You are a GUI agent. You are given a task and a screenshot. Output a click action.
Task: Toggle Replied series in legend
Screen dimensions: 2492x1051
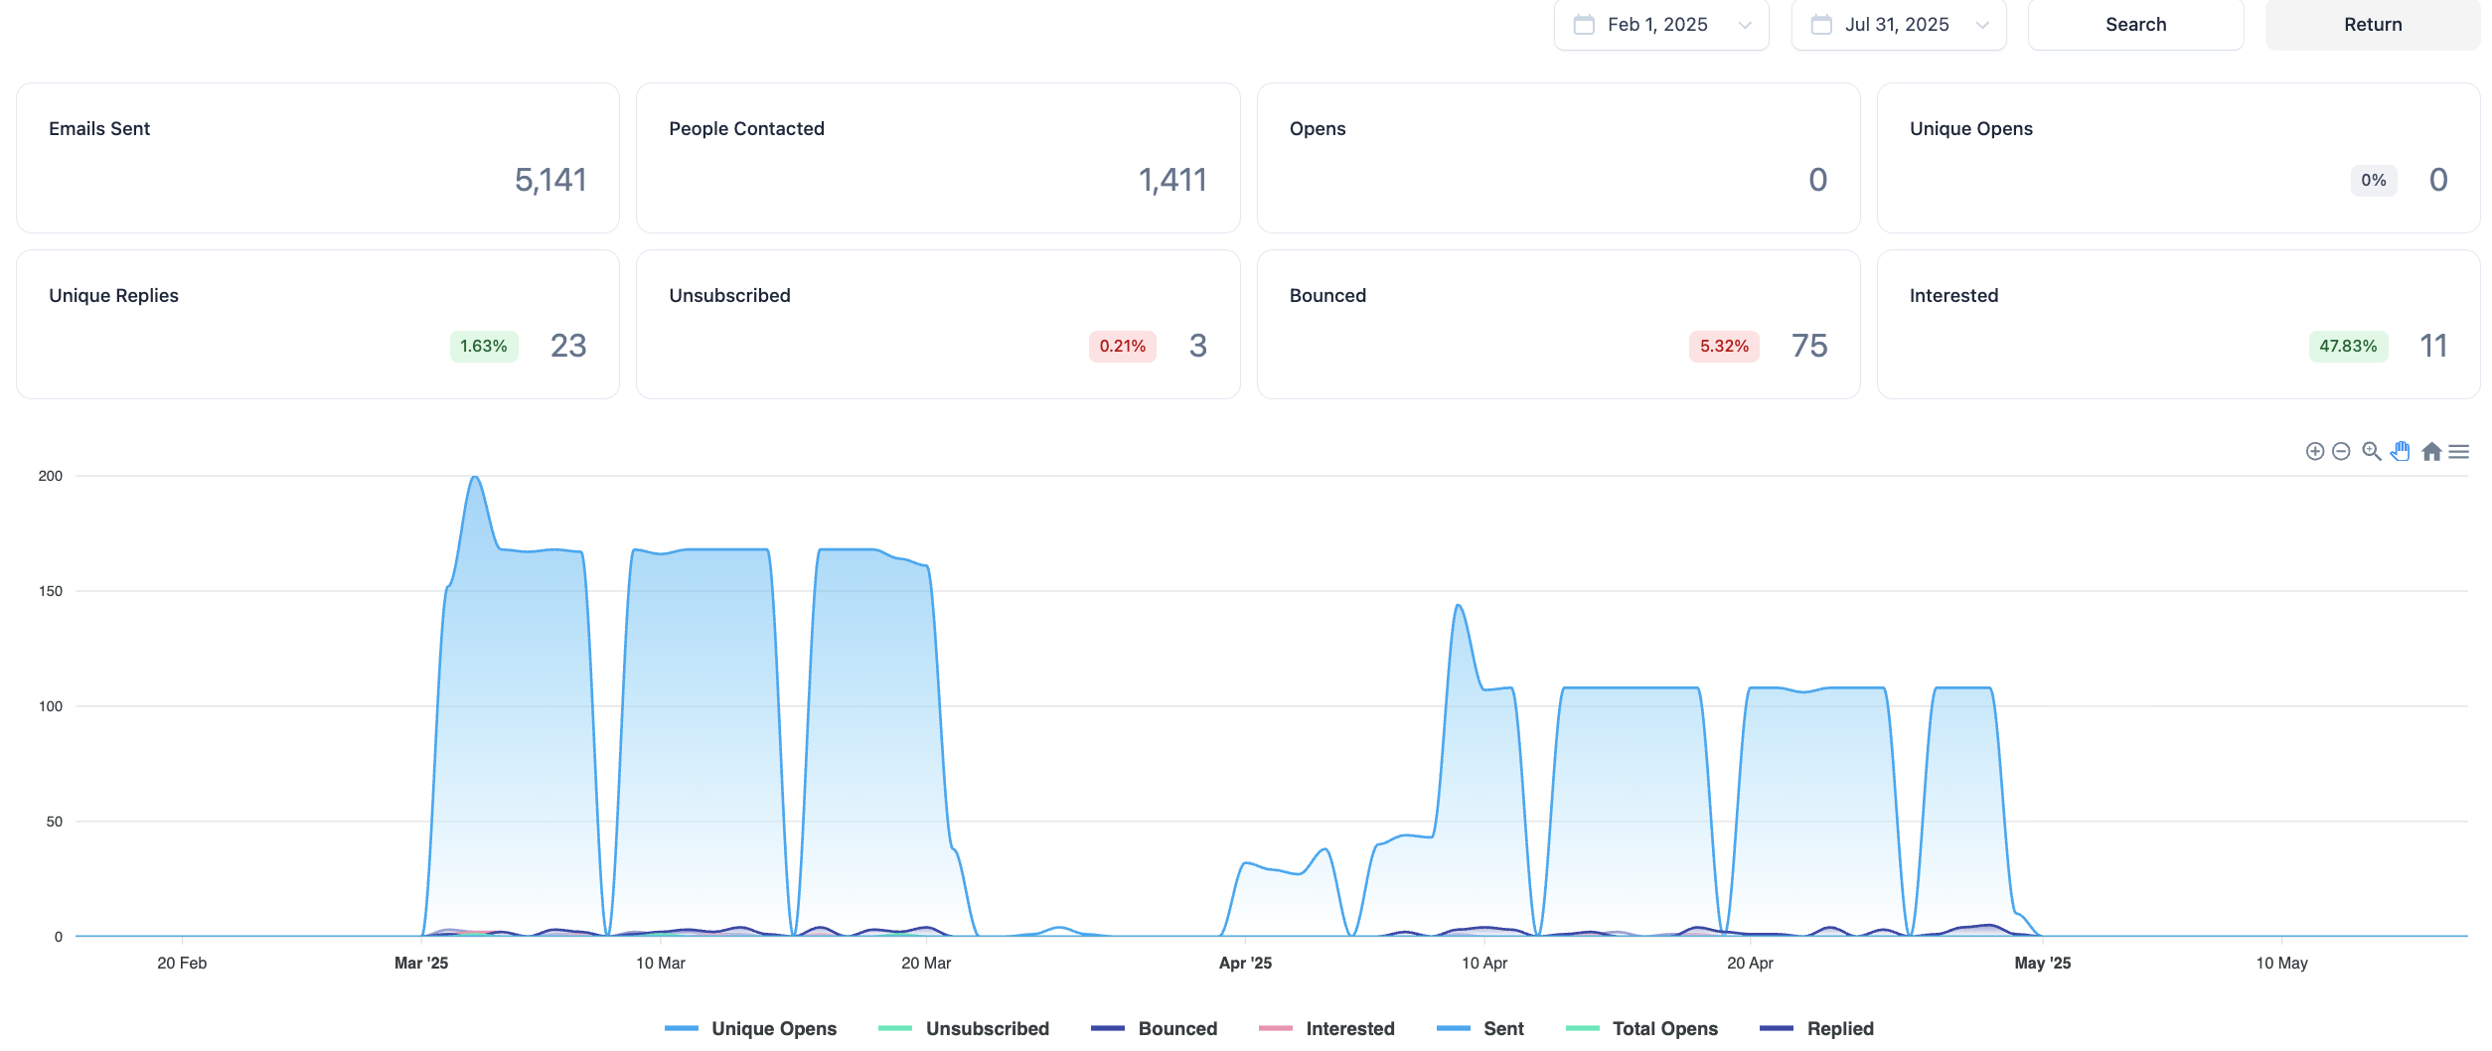coord(1816,1029)
